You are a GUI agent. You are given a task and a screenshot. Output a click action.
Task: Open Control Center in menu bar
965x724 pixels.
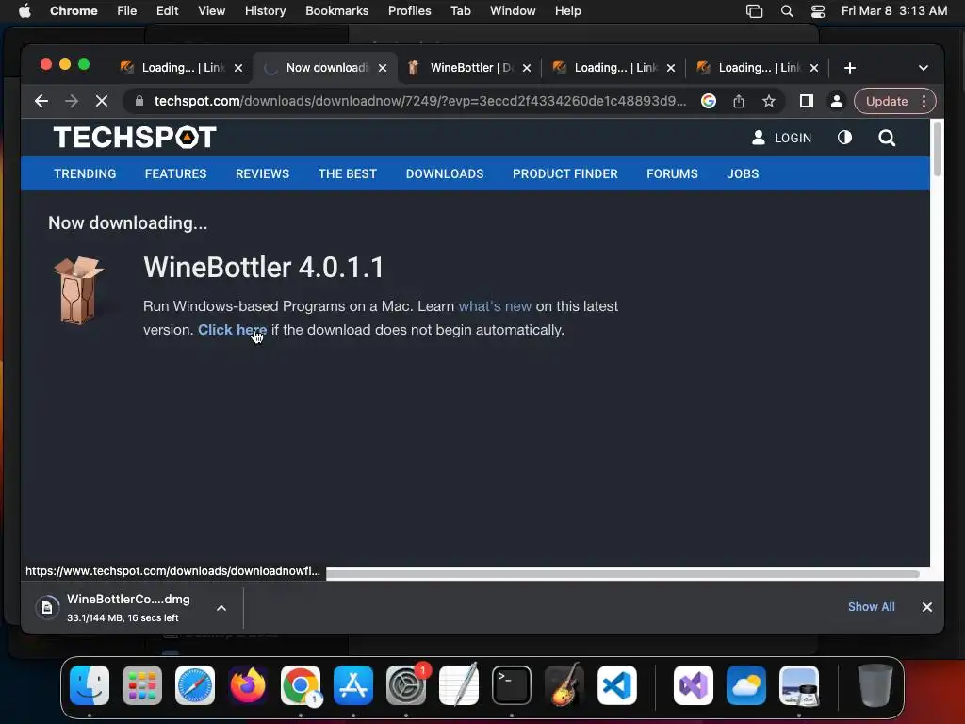click(818, 10)
